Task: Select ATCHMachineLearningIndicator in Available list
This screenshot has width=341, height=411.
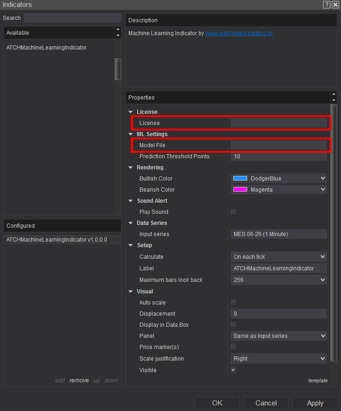Action: pos(46,48)
